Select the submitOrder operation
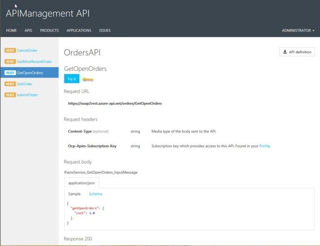Screen dimensions: 320x246 (28, 95)
